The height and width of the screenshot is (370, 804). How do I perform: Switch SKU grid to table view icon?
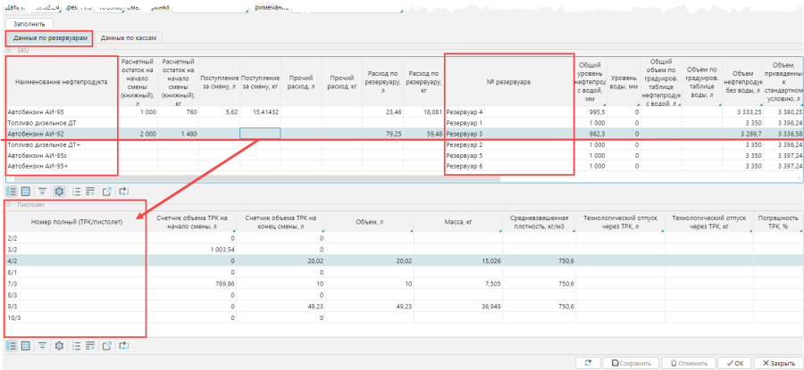pyautogui.click(x=26, y=191)
